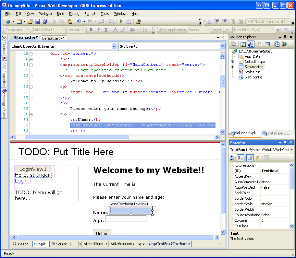
Task: Click Properties page icon in Properties panel
Action: pyautogui.click(x=267, y=158)
